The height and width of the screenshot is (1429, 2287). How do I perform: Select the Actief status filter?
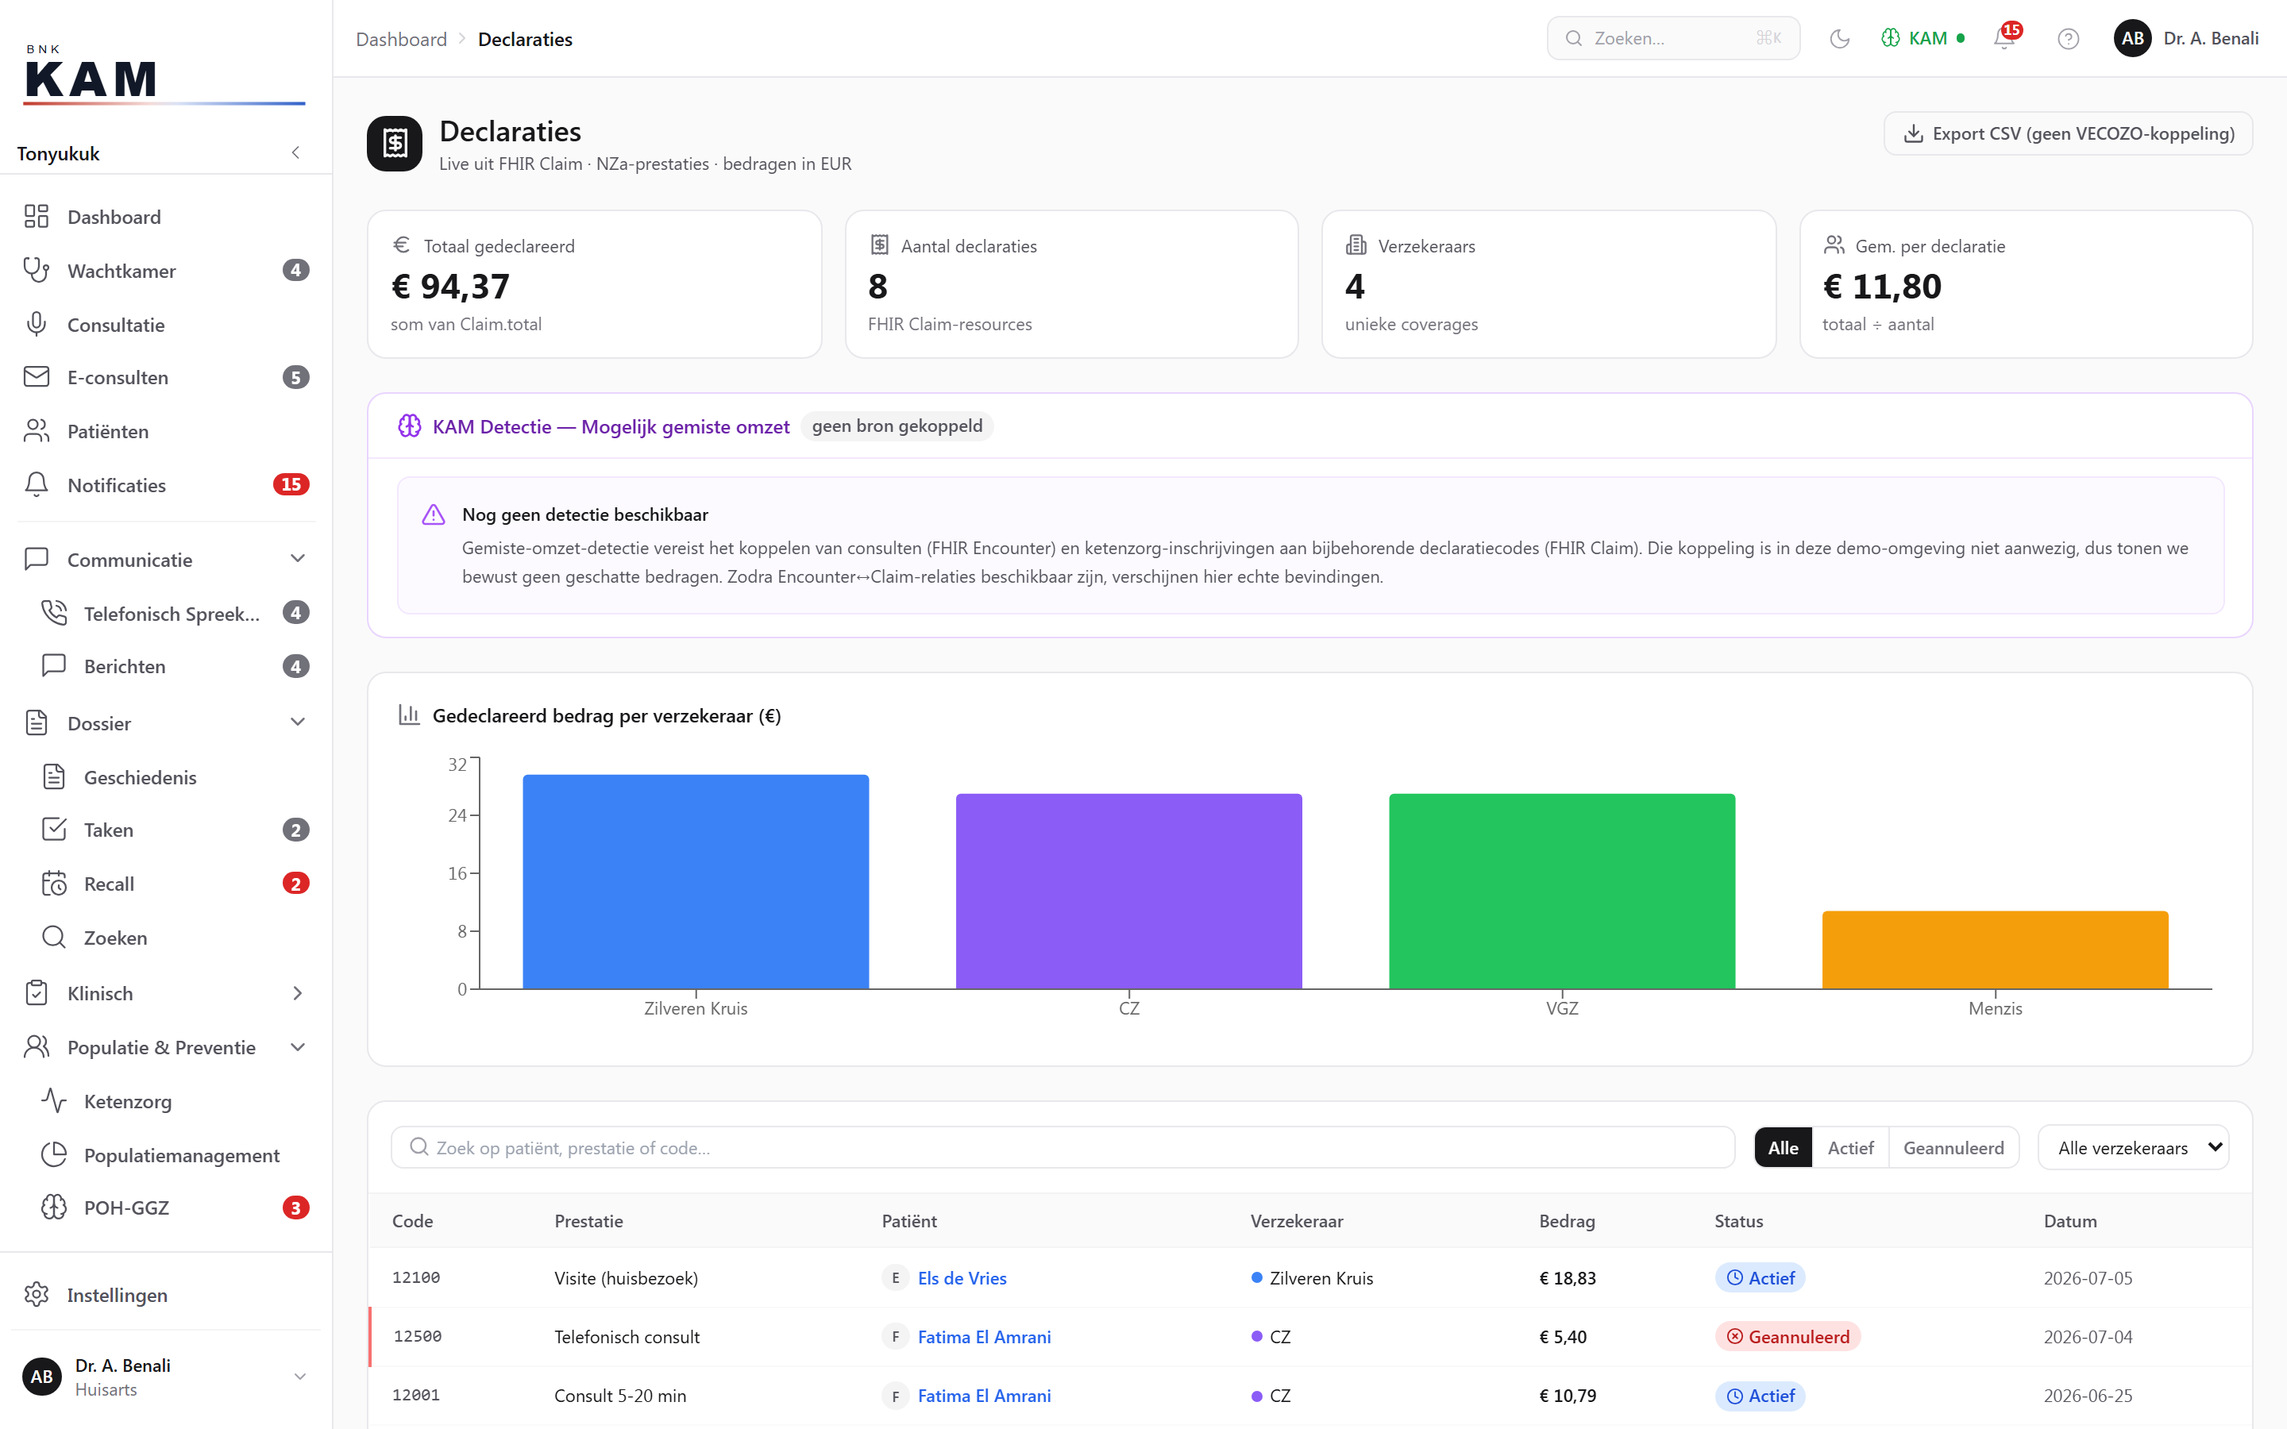click(1850, 1147)
